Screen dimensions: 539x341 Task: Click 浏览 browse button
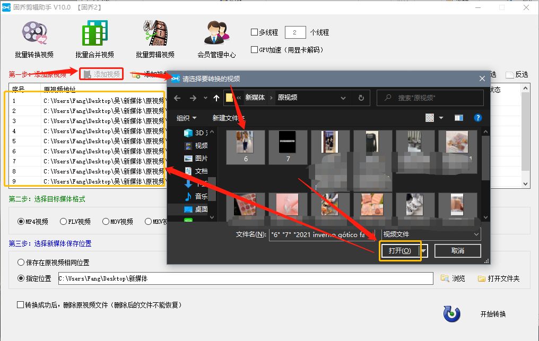453,278
